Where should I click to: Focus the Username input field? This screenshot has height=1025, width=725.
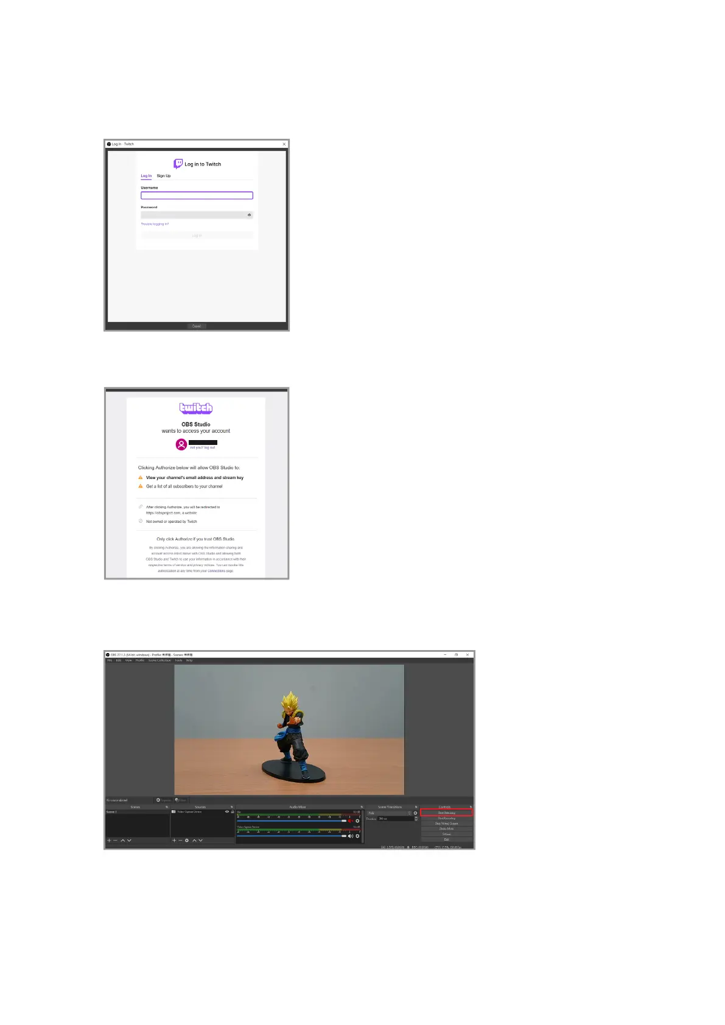click(x=197, y=195)
